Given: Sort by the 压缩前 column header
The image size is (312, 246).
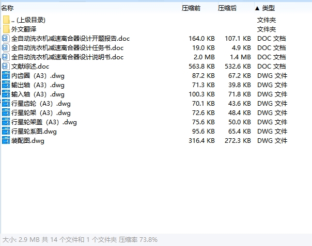Looking at the screenshot, I should tap(191, 8).
